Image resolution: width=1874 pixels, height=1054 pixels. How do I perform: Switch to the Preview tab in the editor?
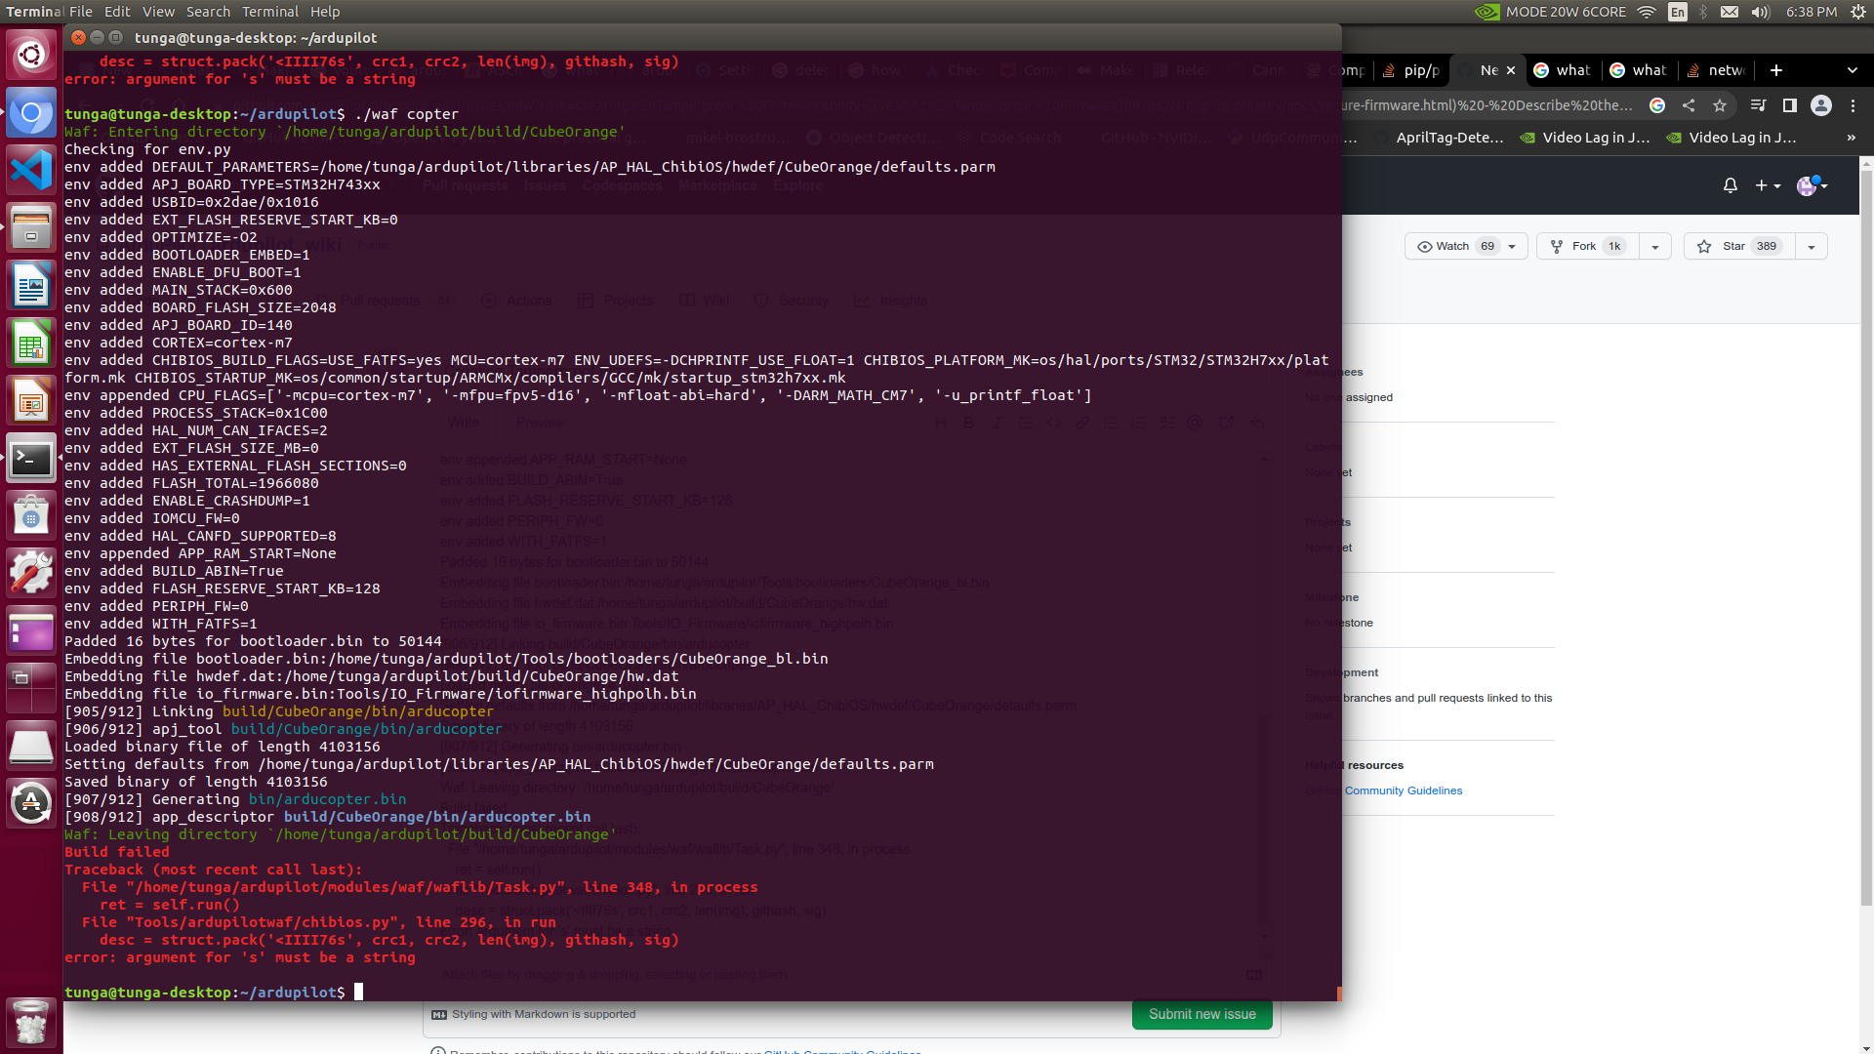click(x=540, y=423)
